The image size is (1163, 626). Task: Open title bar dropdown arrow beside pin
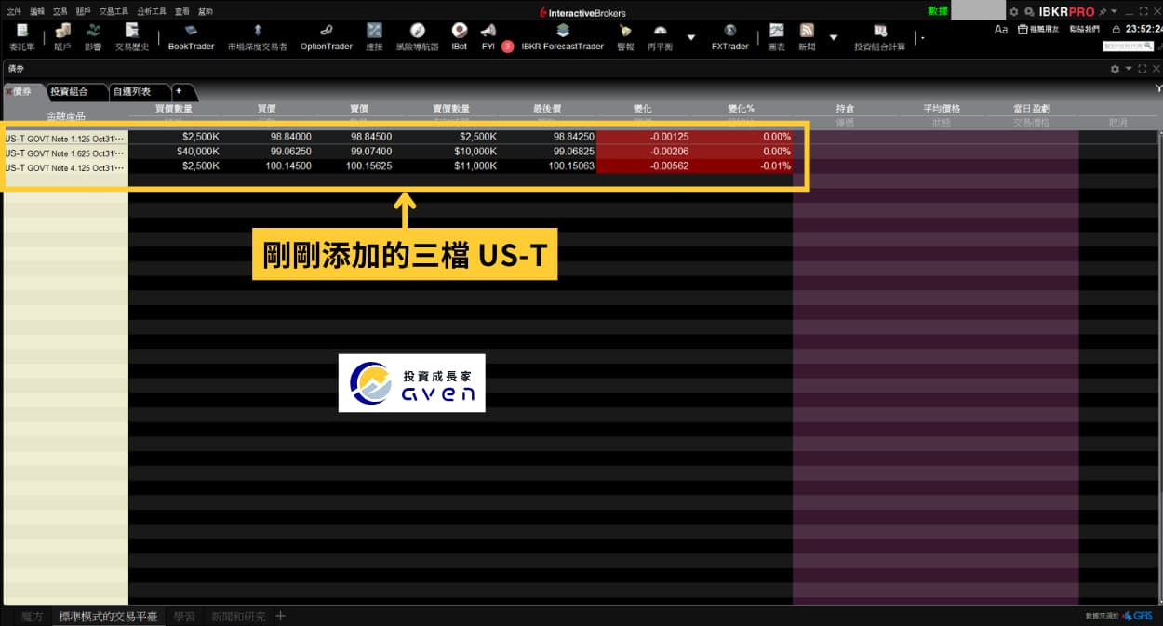coord(1114,12)
